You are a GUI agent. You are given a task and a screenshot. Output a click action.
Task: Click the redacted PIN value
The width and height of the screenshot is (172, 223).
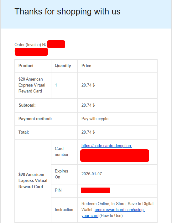point(95,190)
